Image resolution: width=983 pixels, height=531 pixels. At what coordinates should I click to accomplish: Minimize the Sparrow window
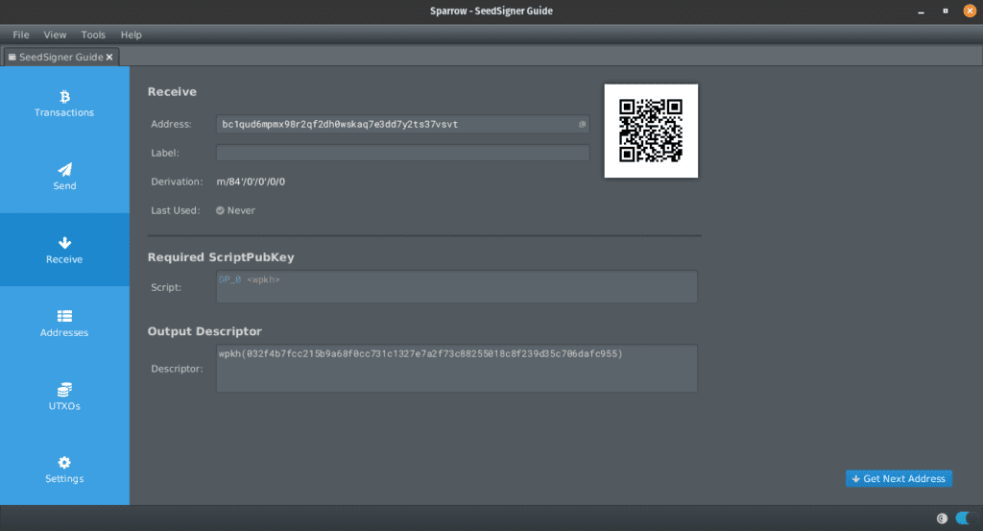921,12
